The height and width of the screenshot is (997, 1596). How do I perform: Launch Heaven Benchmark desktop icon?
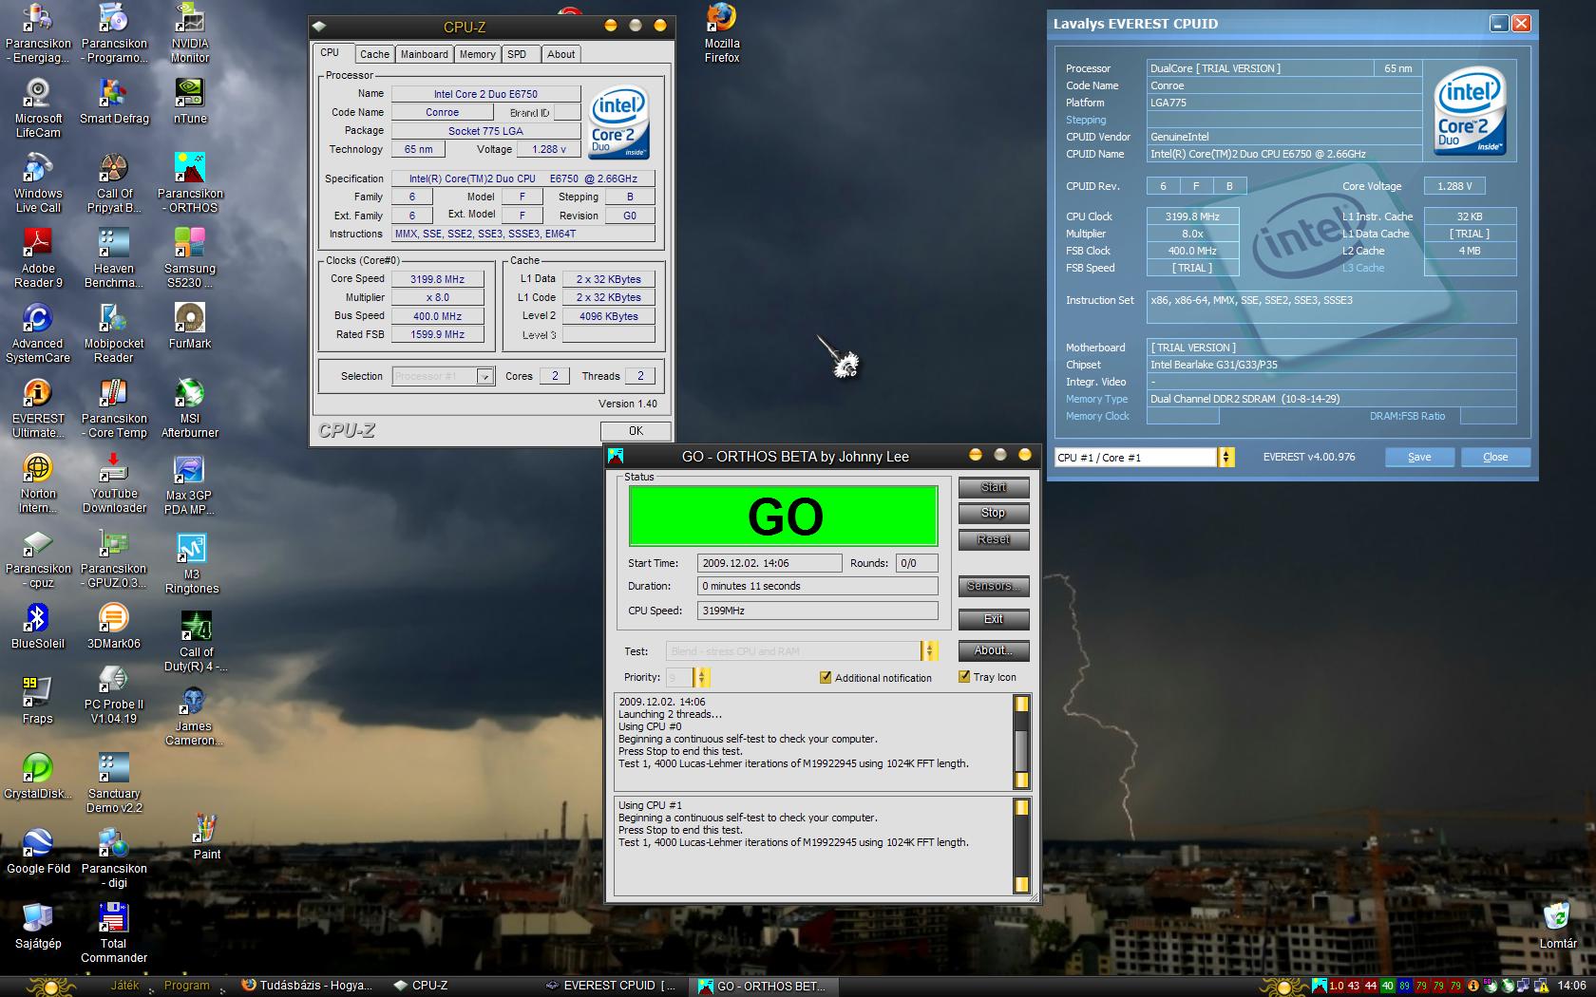[x=114, y=257]
